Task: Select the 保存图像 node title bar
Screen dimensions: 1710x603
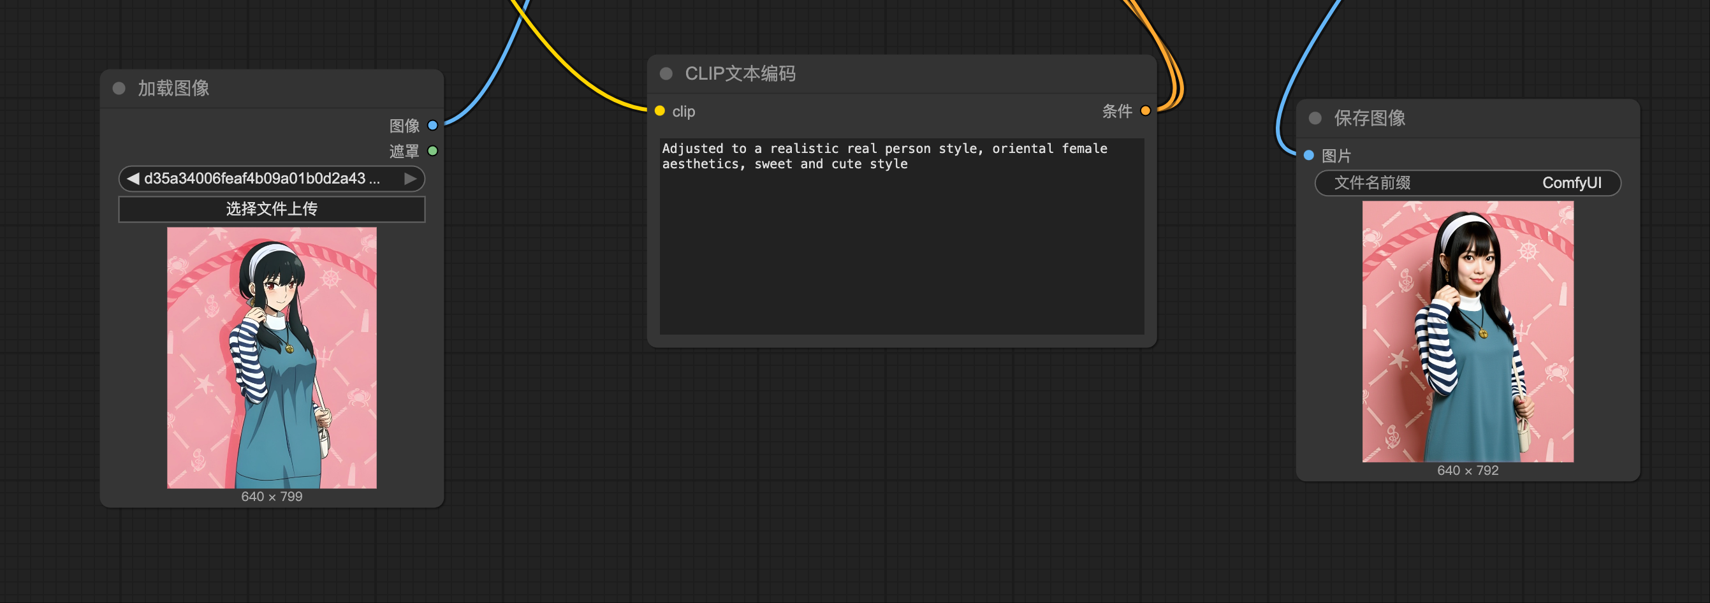Action: click(x=1494, y=118)
